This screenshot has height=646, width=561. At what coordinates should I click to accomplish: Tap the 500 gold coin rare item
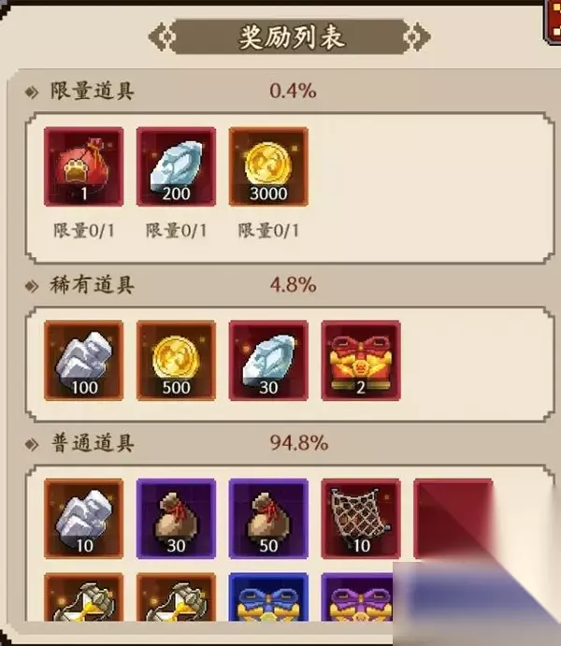tap(176, 361)
